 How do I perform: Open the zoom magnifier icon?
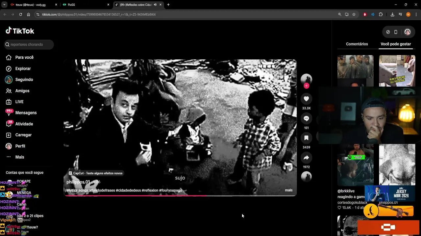[x=340, y=14]
